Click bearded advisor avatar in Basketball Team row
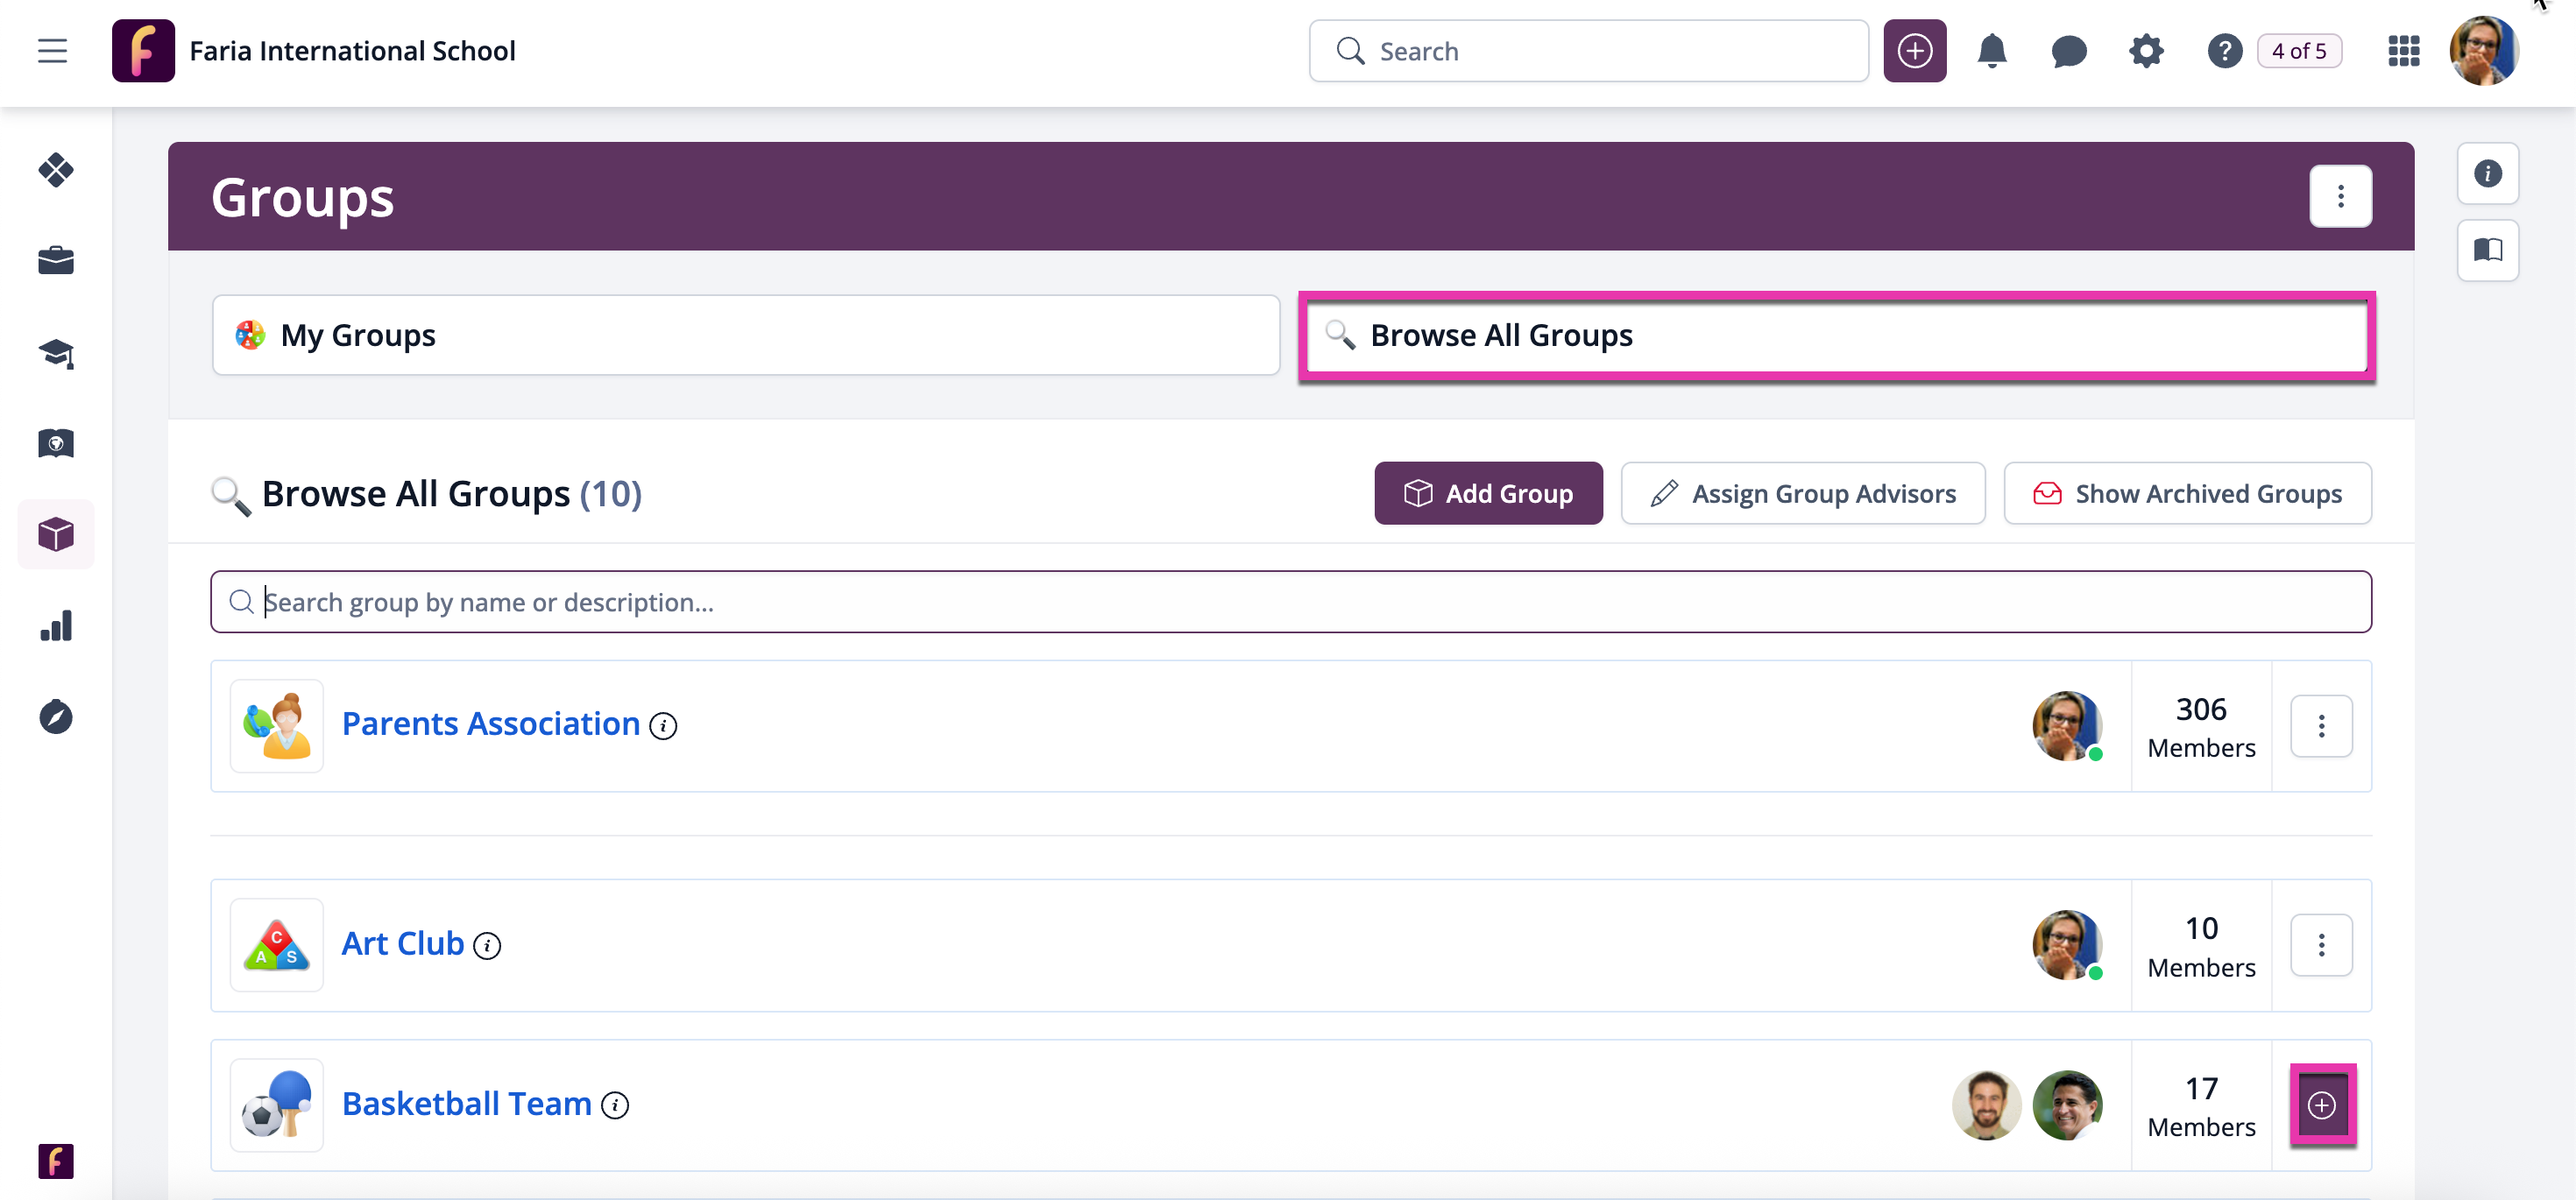 tap(1986, 1105)
